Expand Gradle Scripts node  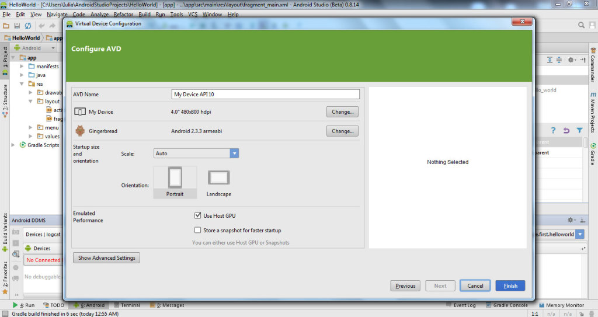click(x=13, y=145)
